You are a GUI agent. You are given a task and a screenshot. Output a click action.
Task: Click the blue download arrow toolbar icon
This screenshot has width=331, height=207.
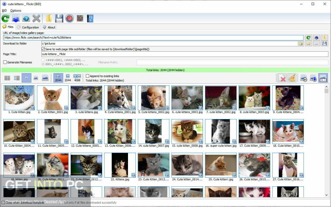(16, 19)
